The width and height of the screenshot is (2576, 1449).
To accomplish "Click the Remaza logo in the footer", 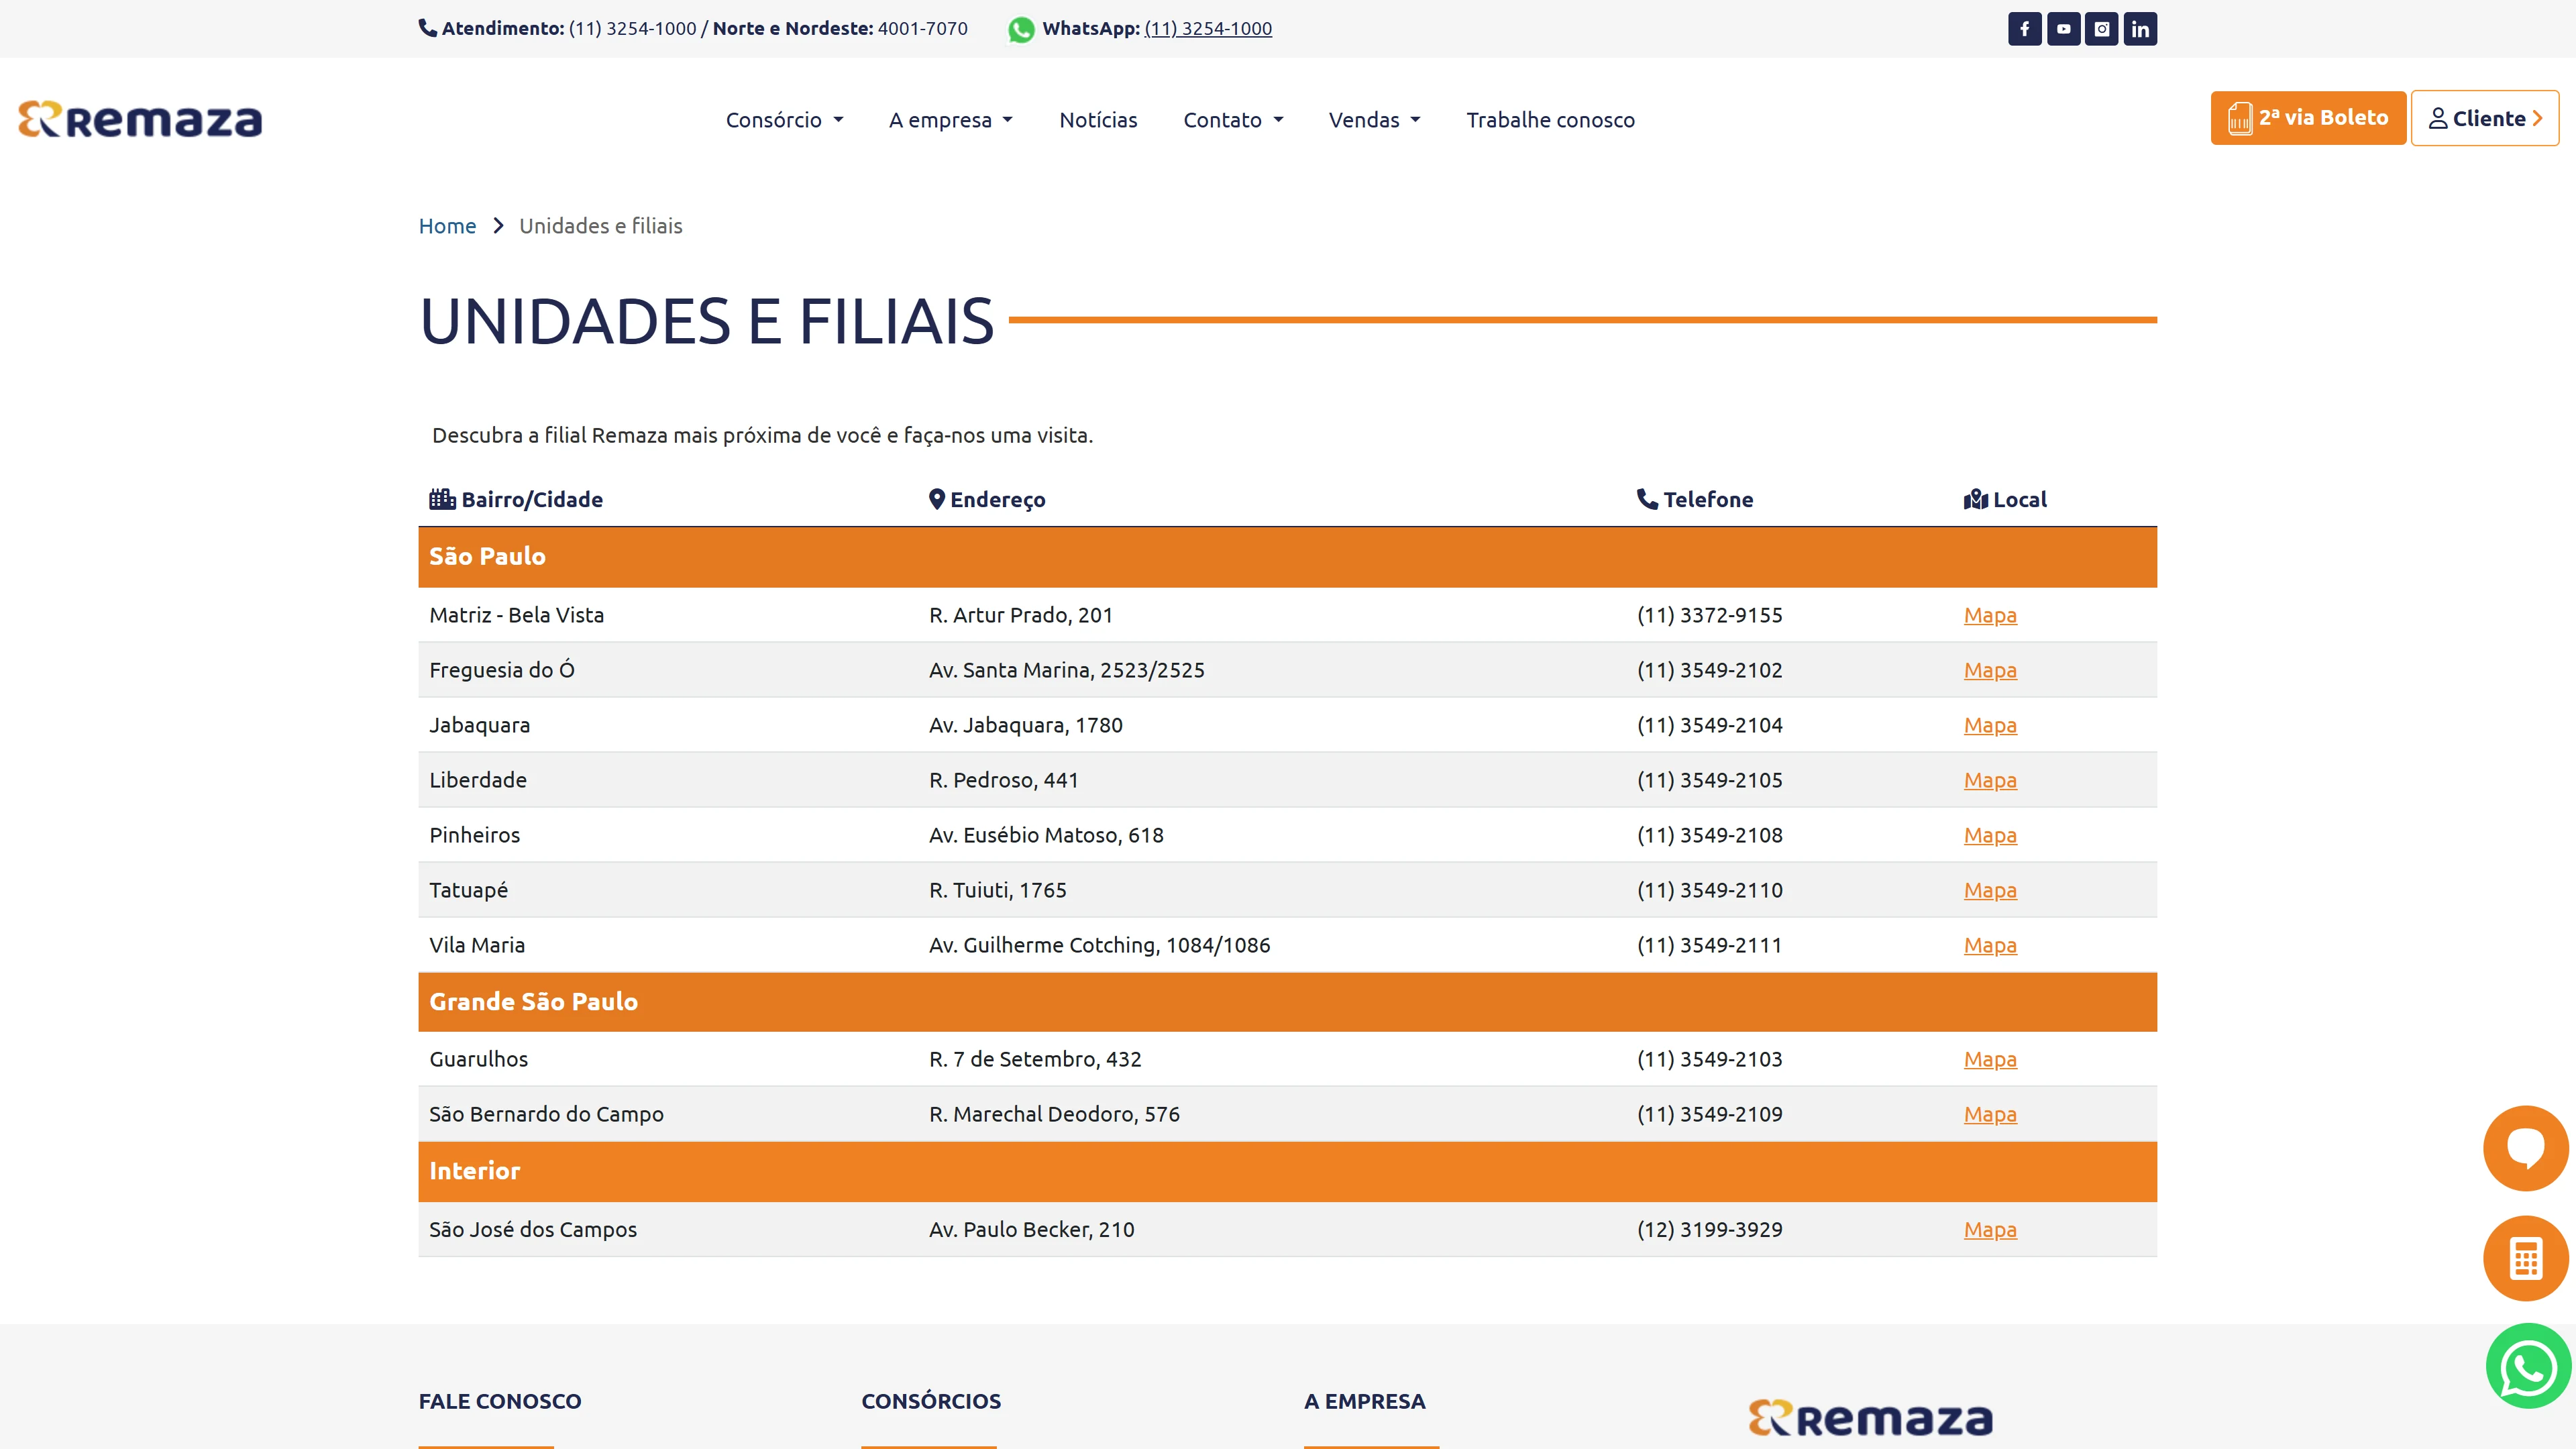I will pos(1870,1418).
